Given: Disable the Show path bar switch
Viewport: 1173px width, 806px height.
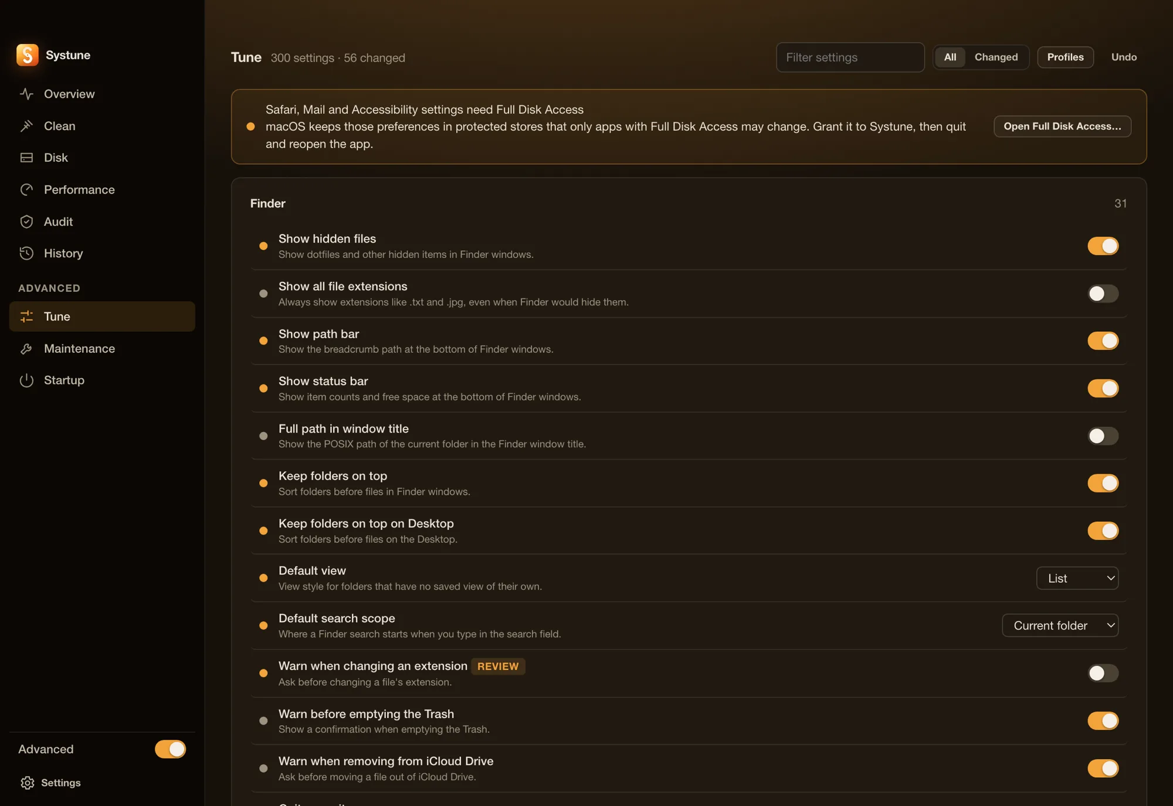Looking at the screenshot, I should pyautogui.click(x=1103, y=341).
